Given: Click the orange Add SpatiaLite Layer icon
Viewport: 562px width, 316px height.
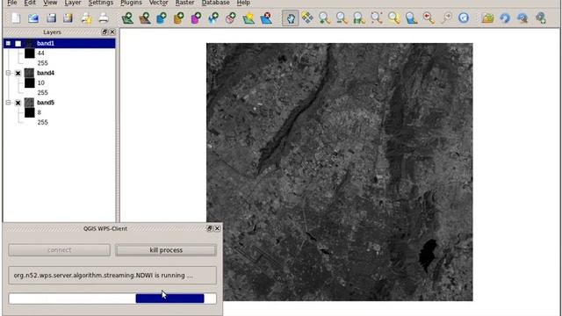Looking at the screenshot, I should [178, 18].
